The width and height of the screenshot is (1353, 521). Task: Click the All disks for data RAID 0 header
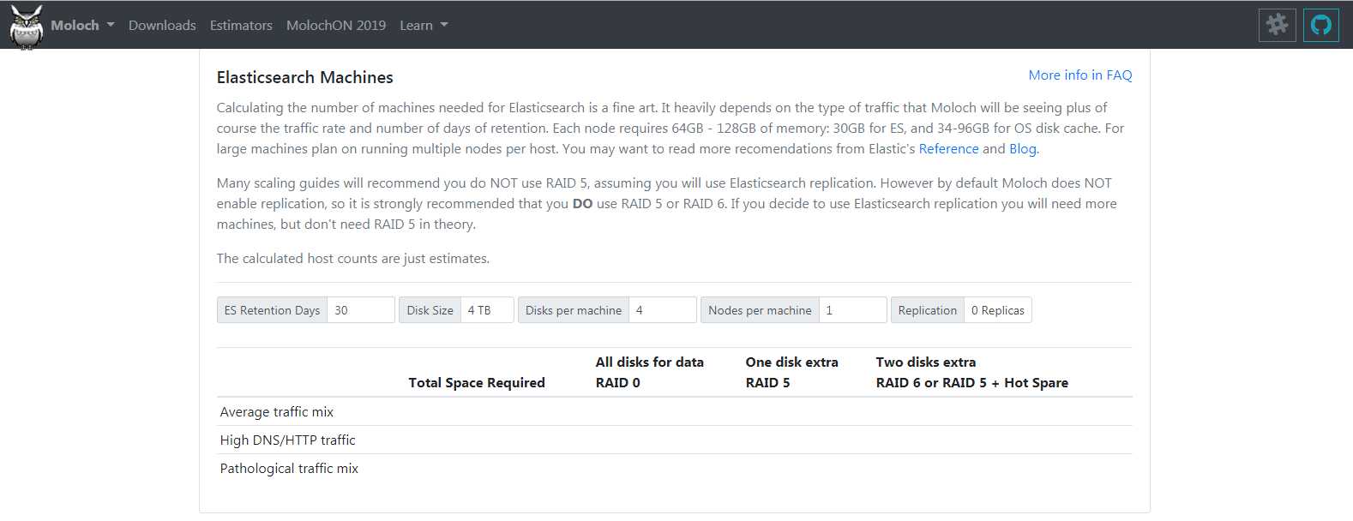pyautogui.click(x=650, y=373)
